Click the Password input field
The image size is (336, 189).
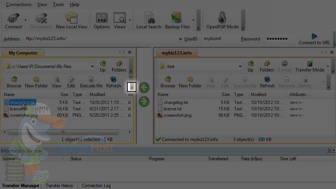[x=280, y=39]
